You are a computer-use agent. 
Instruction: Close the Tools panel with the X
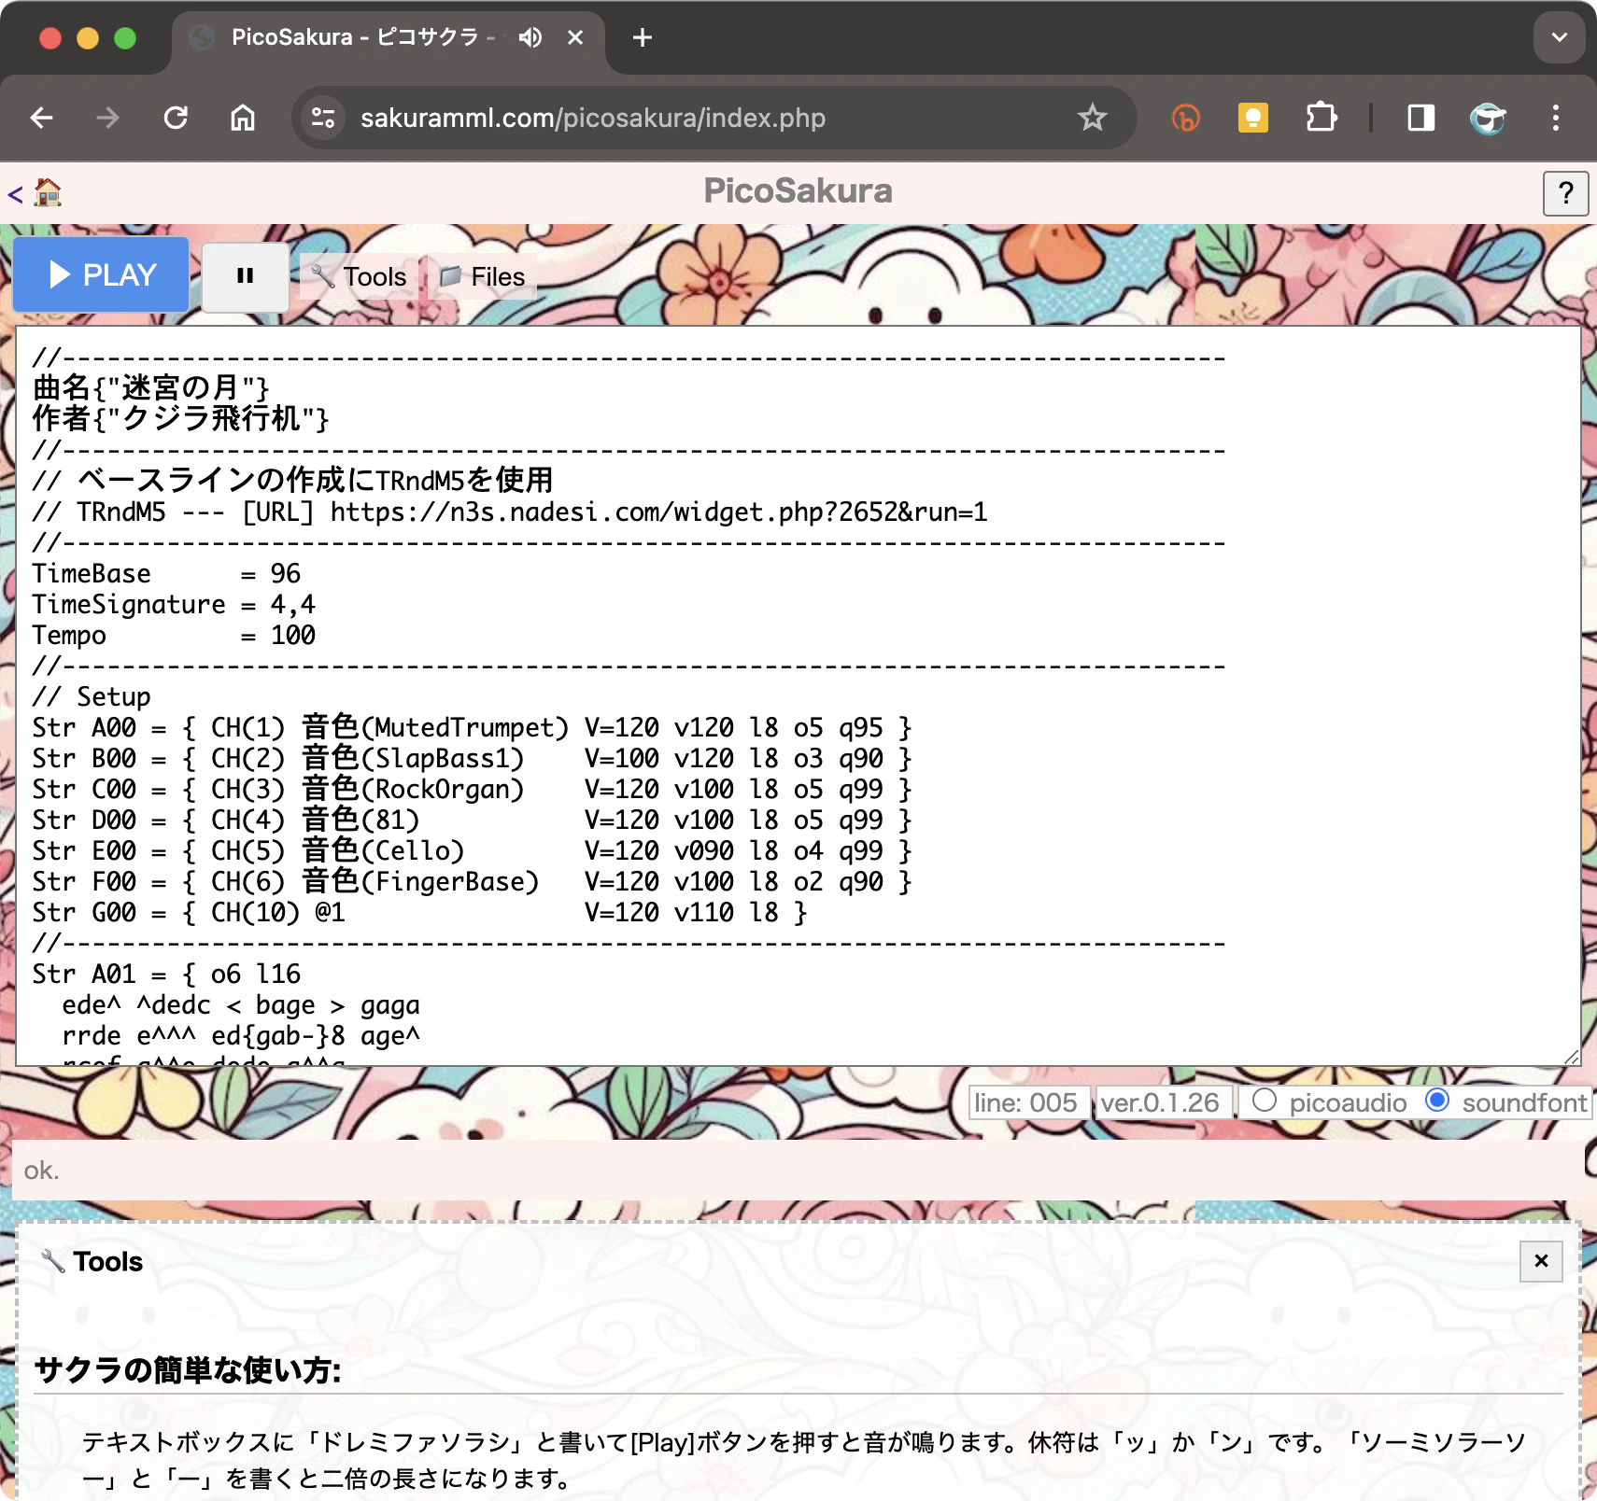[x=1541, y=1261]
